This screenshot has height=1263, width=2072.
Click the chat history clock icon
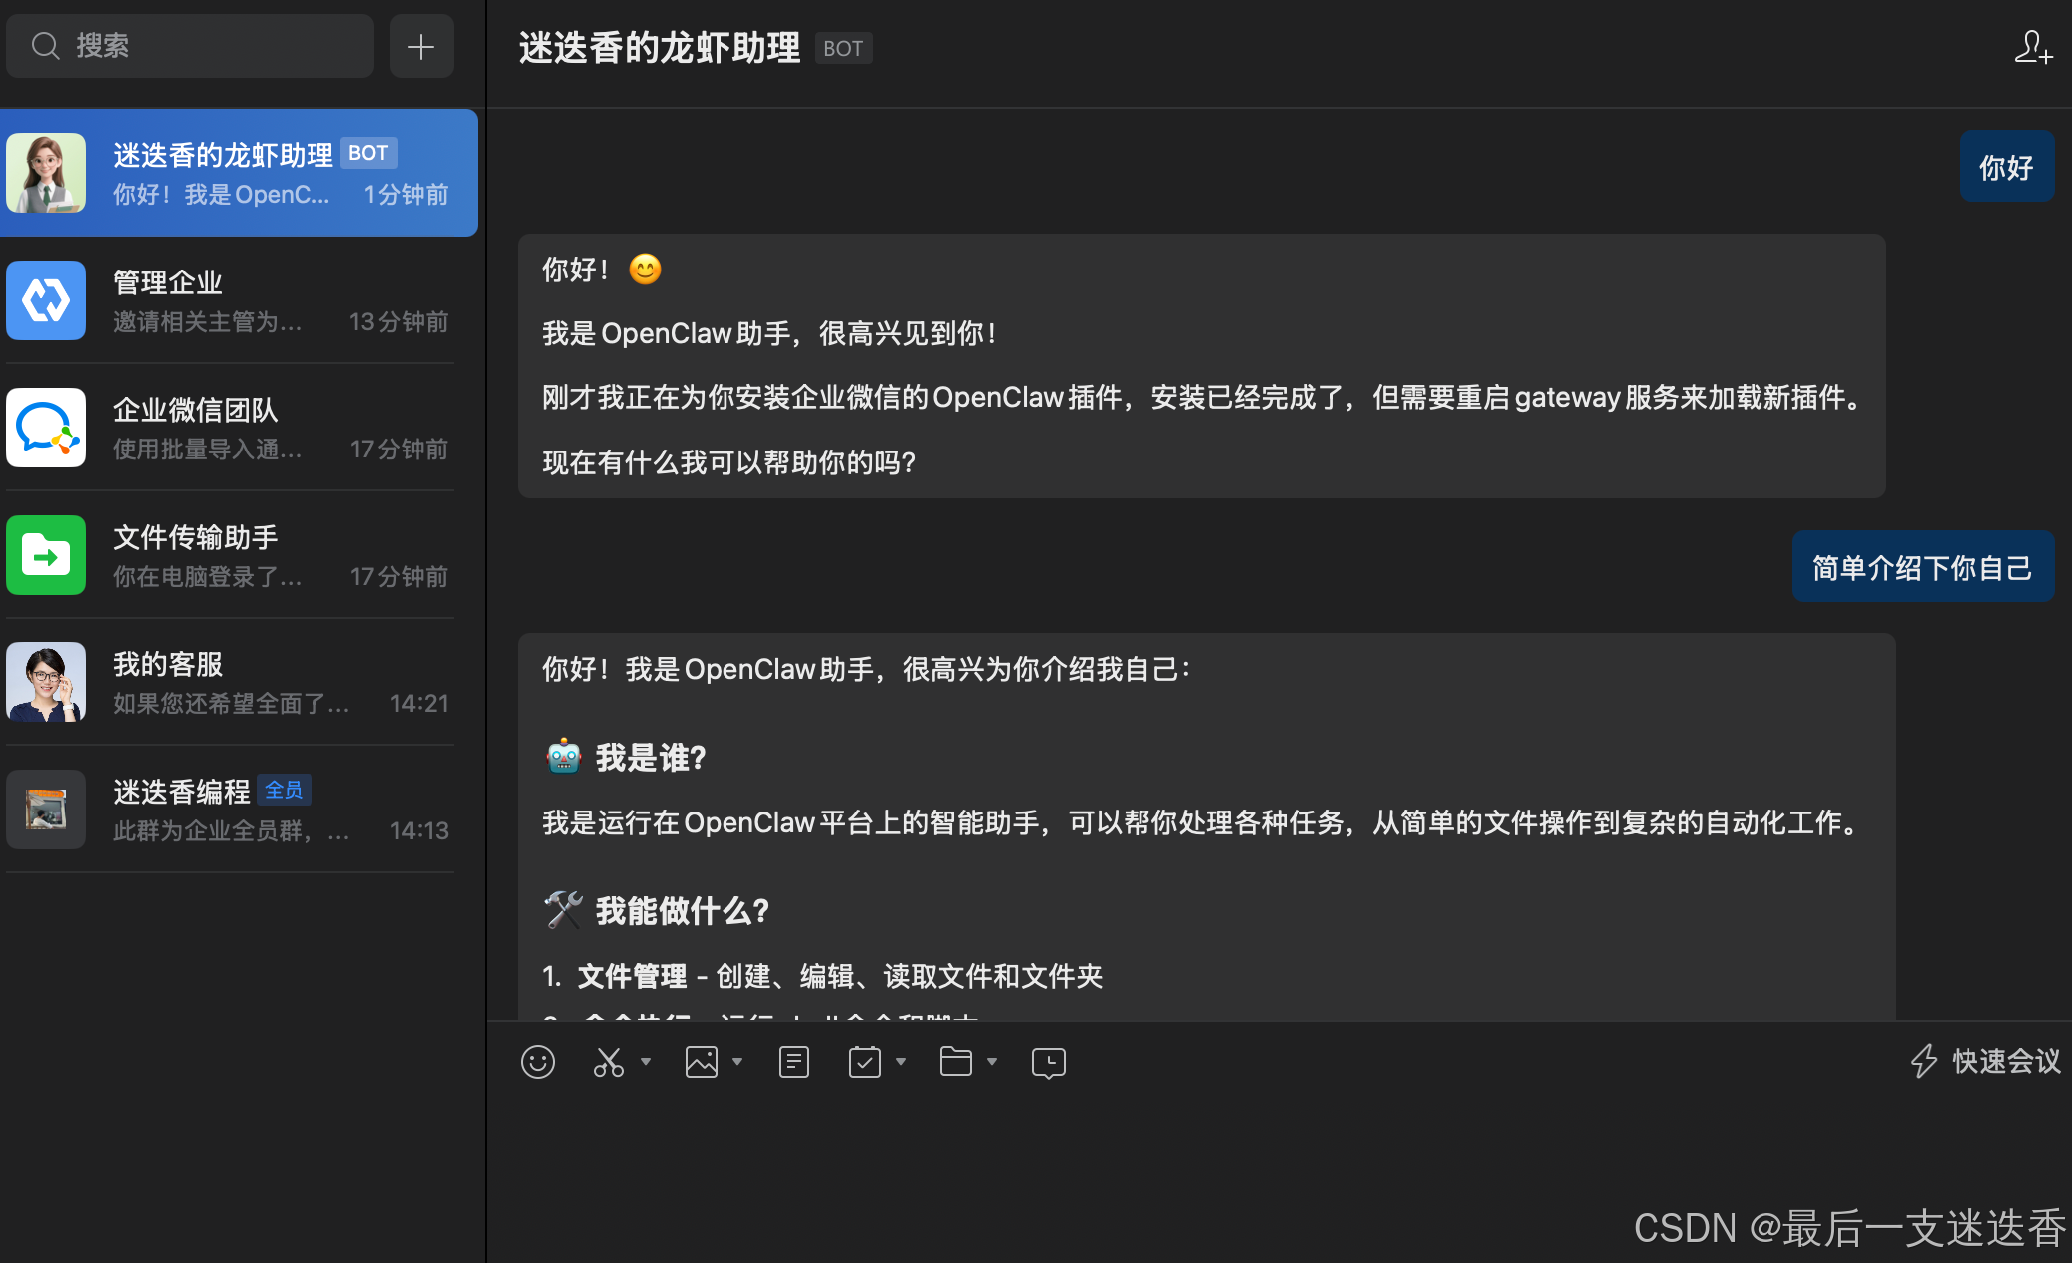pos(1049,1063)
